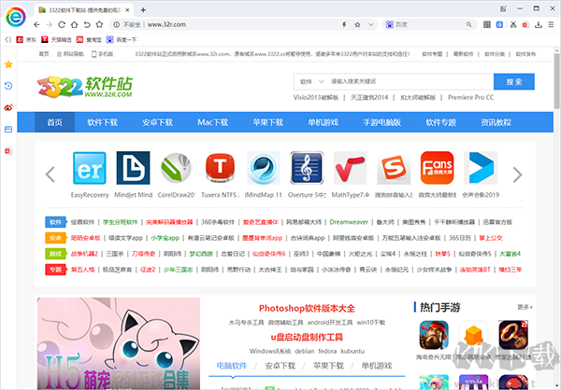Show previous apps with left carousel arrow
561x390 pixels.
(x=50, y=174)
